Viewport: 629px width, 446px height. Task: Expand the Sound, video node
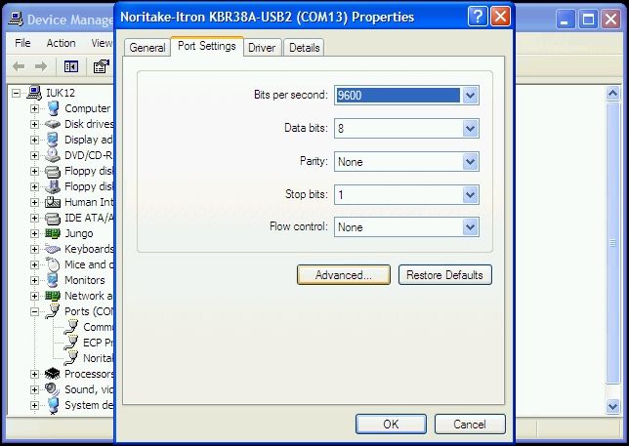pyautogui.click(x=34, y=390)
